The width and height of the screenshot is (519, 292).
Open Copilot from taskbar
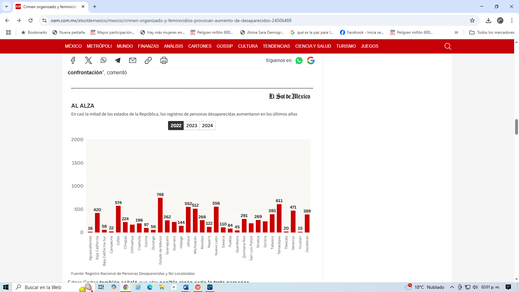tap(114, 287)
